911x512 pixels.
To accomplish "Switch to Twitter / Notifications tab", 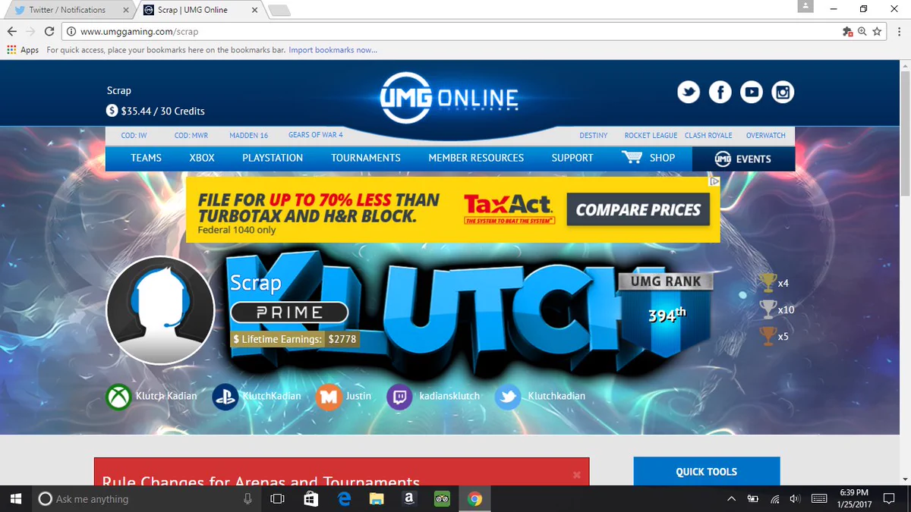I will (x=68, y=10).
